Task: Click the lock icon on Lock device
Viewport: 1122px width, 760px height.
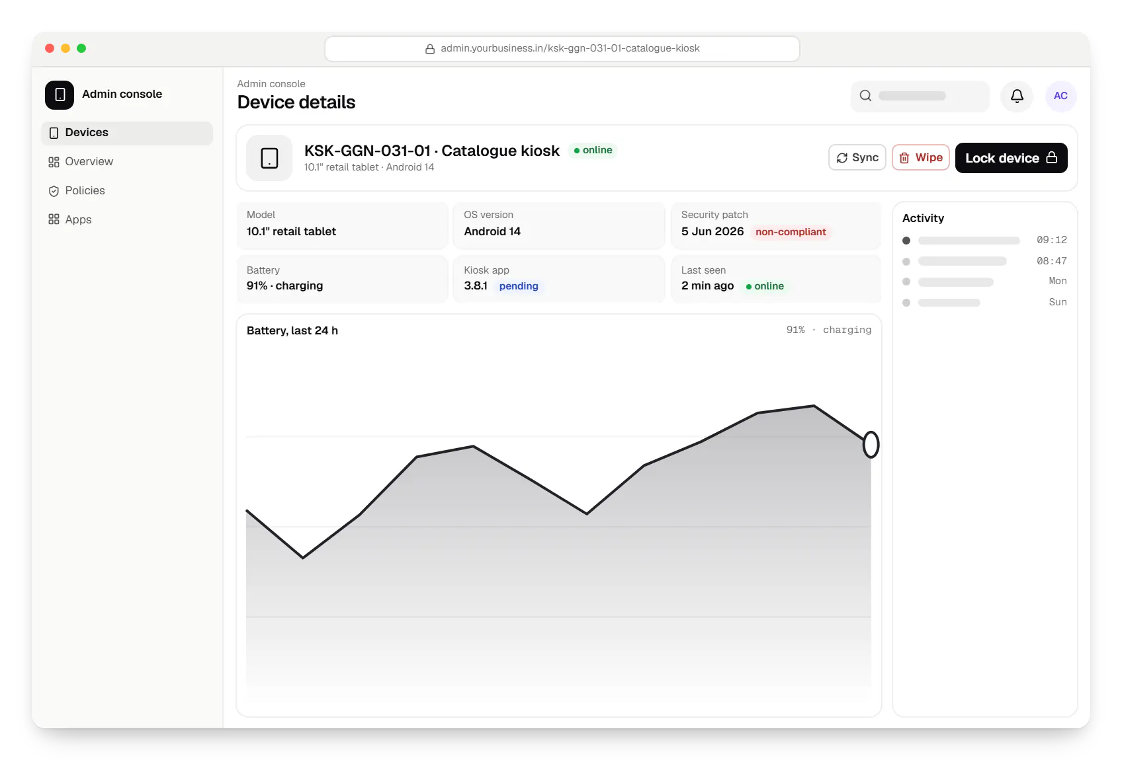Action: [1051, 158]
